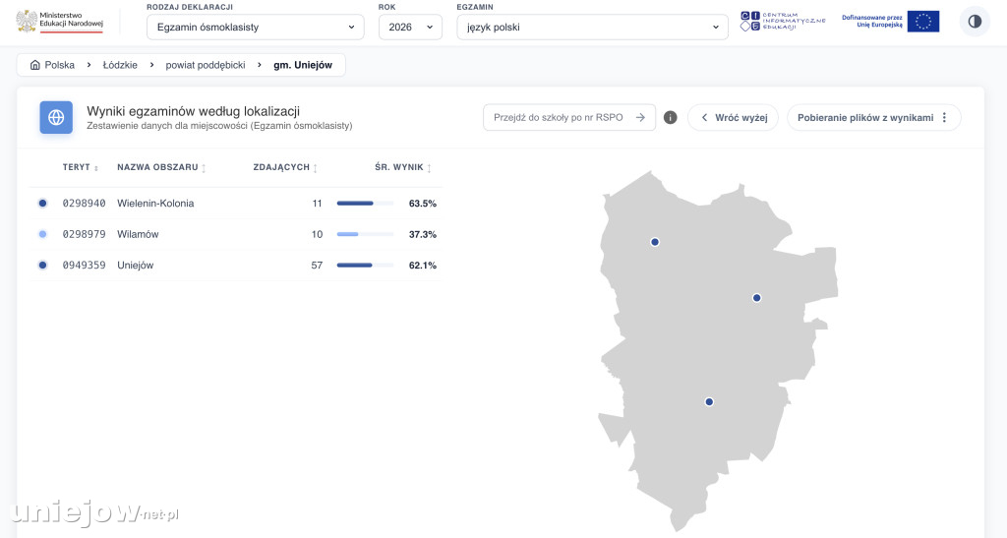This screenshot has height=538, width=1007.
Task: Click the Wilamów area name
Action: coord(138,234)
